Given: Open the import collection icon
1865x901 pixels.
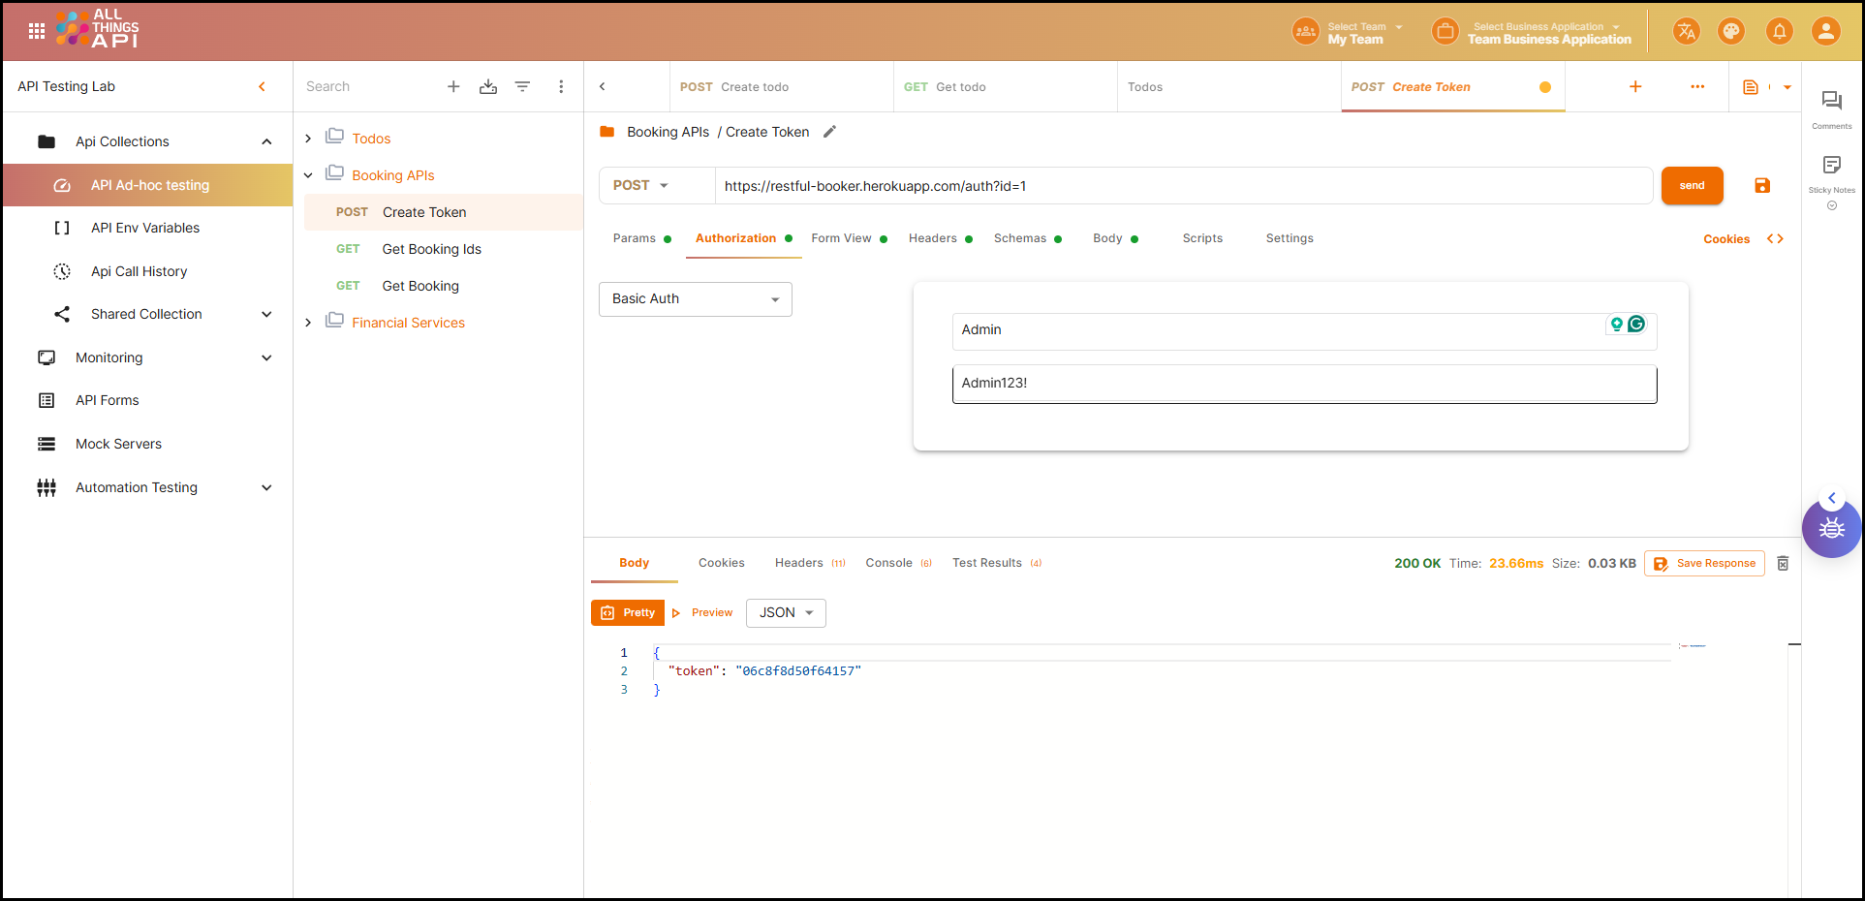Looking at the screenshot, I should coord(488,87).
